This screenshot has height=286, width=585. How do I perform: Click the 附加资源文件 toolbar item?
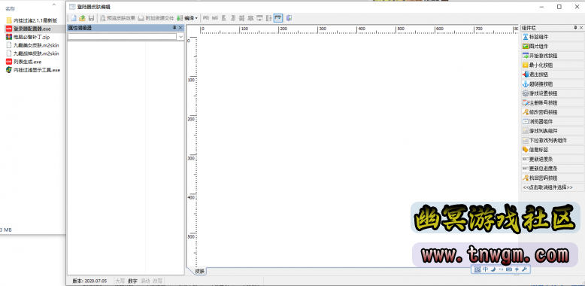point(156,18)
